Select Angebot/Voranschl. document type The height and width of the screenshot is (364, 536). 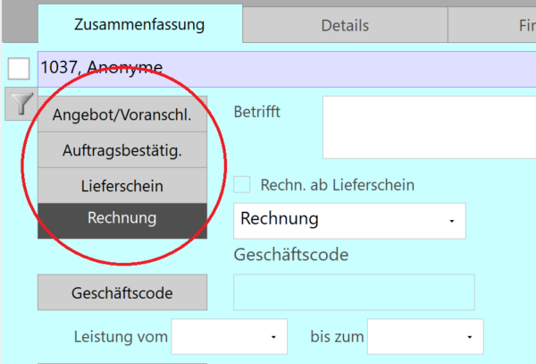click(x=122, y=114)
